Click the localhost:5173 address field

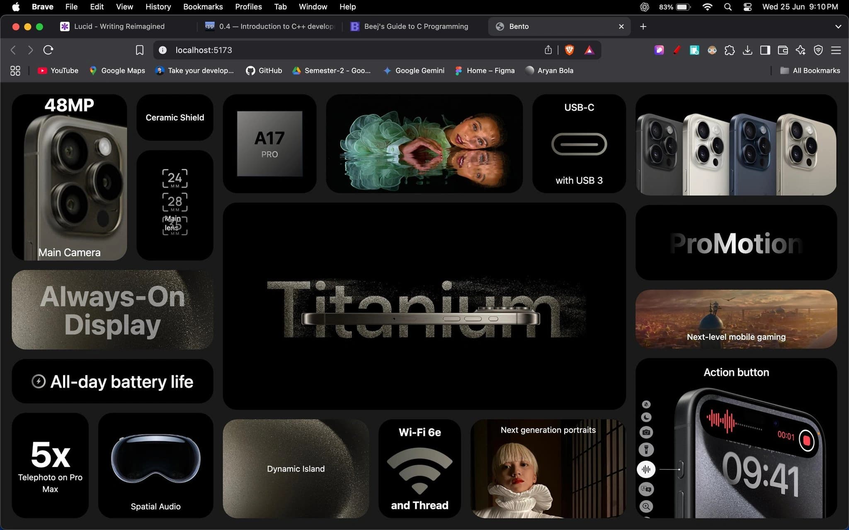pyautogui.click(x=348, y=50)
